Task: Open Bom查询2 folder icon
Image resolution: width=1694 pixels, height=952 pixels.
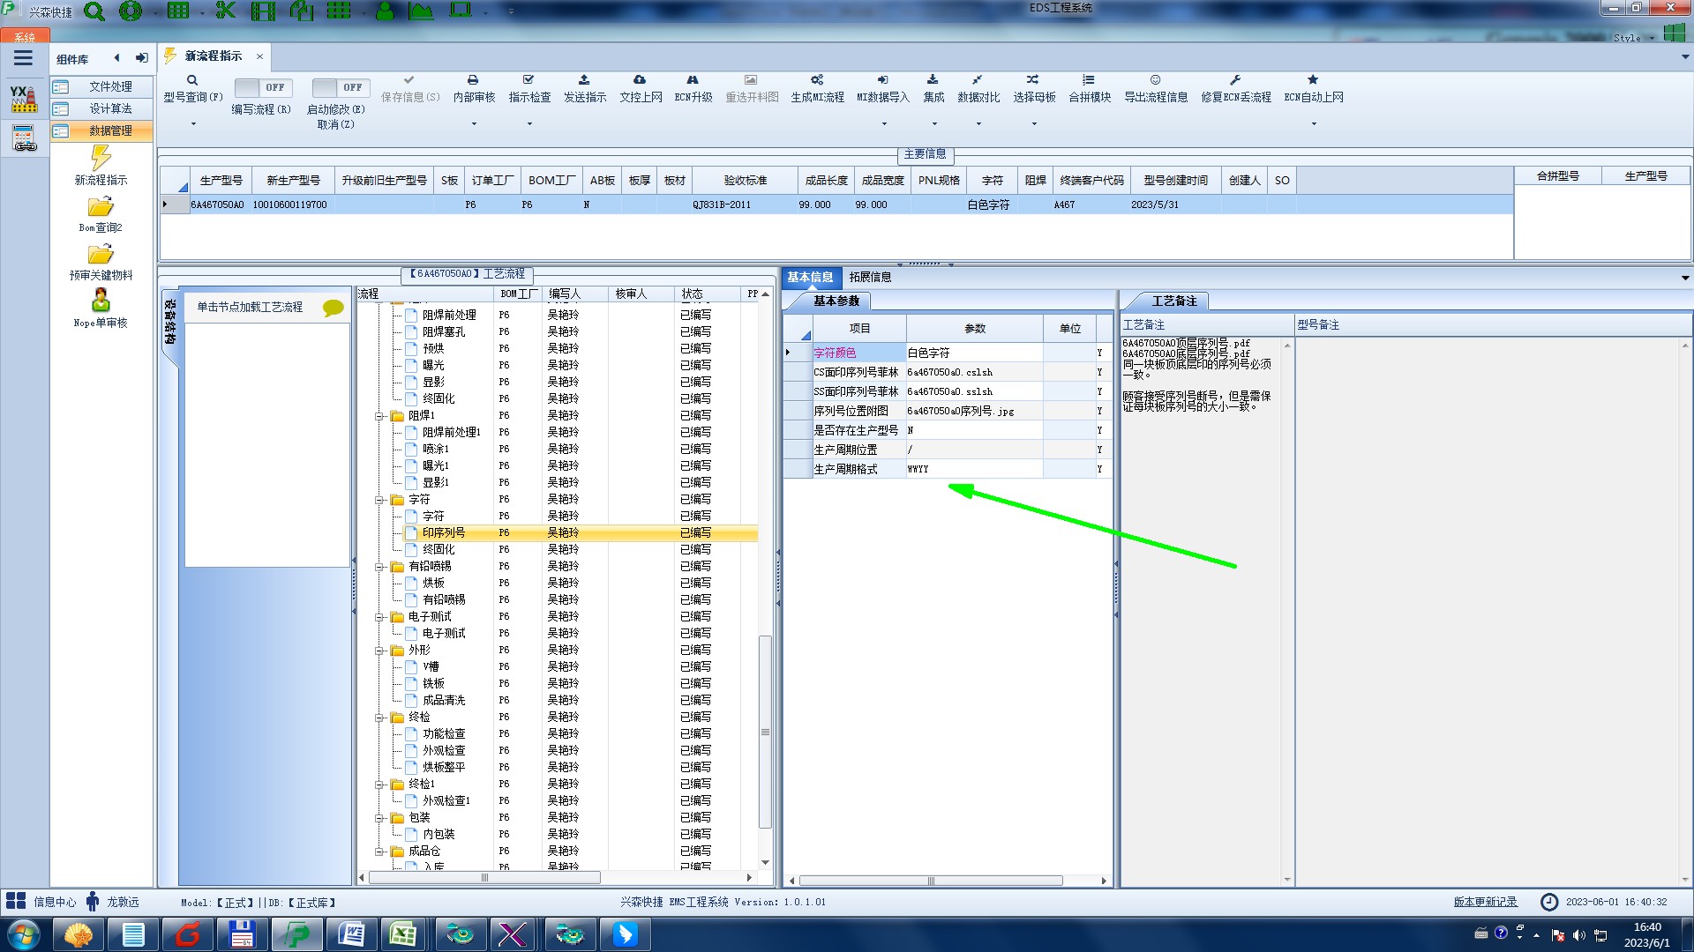Action: click(101, 206)
